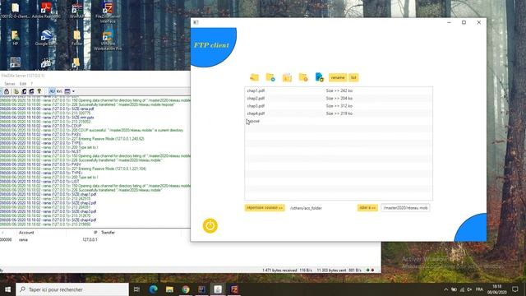Click the yellow 'rename' button
This screenshot has height=296, width=526.
[x=338, y=77]
